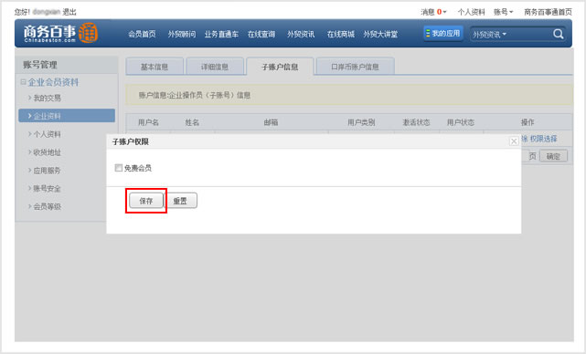Open the 消息 dropdown
Image resolution: width=586 pixels, height=354 pixels.
point(433,12)
